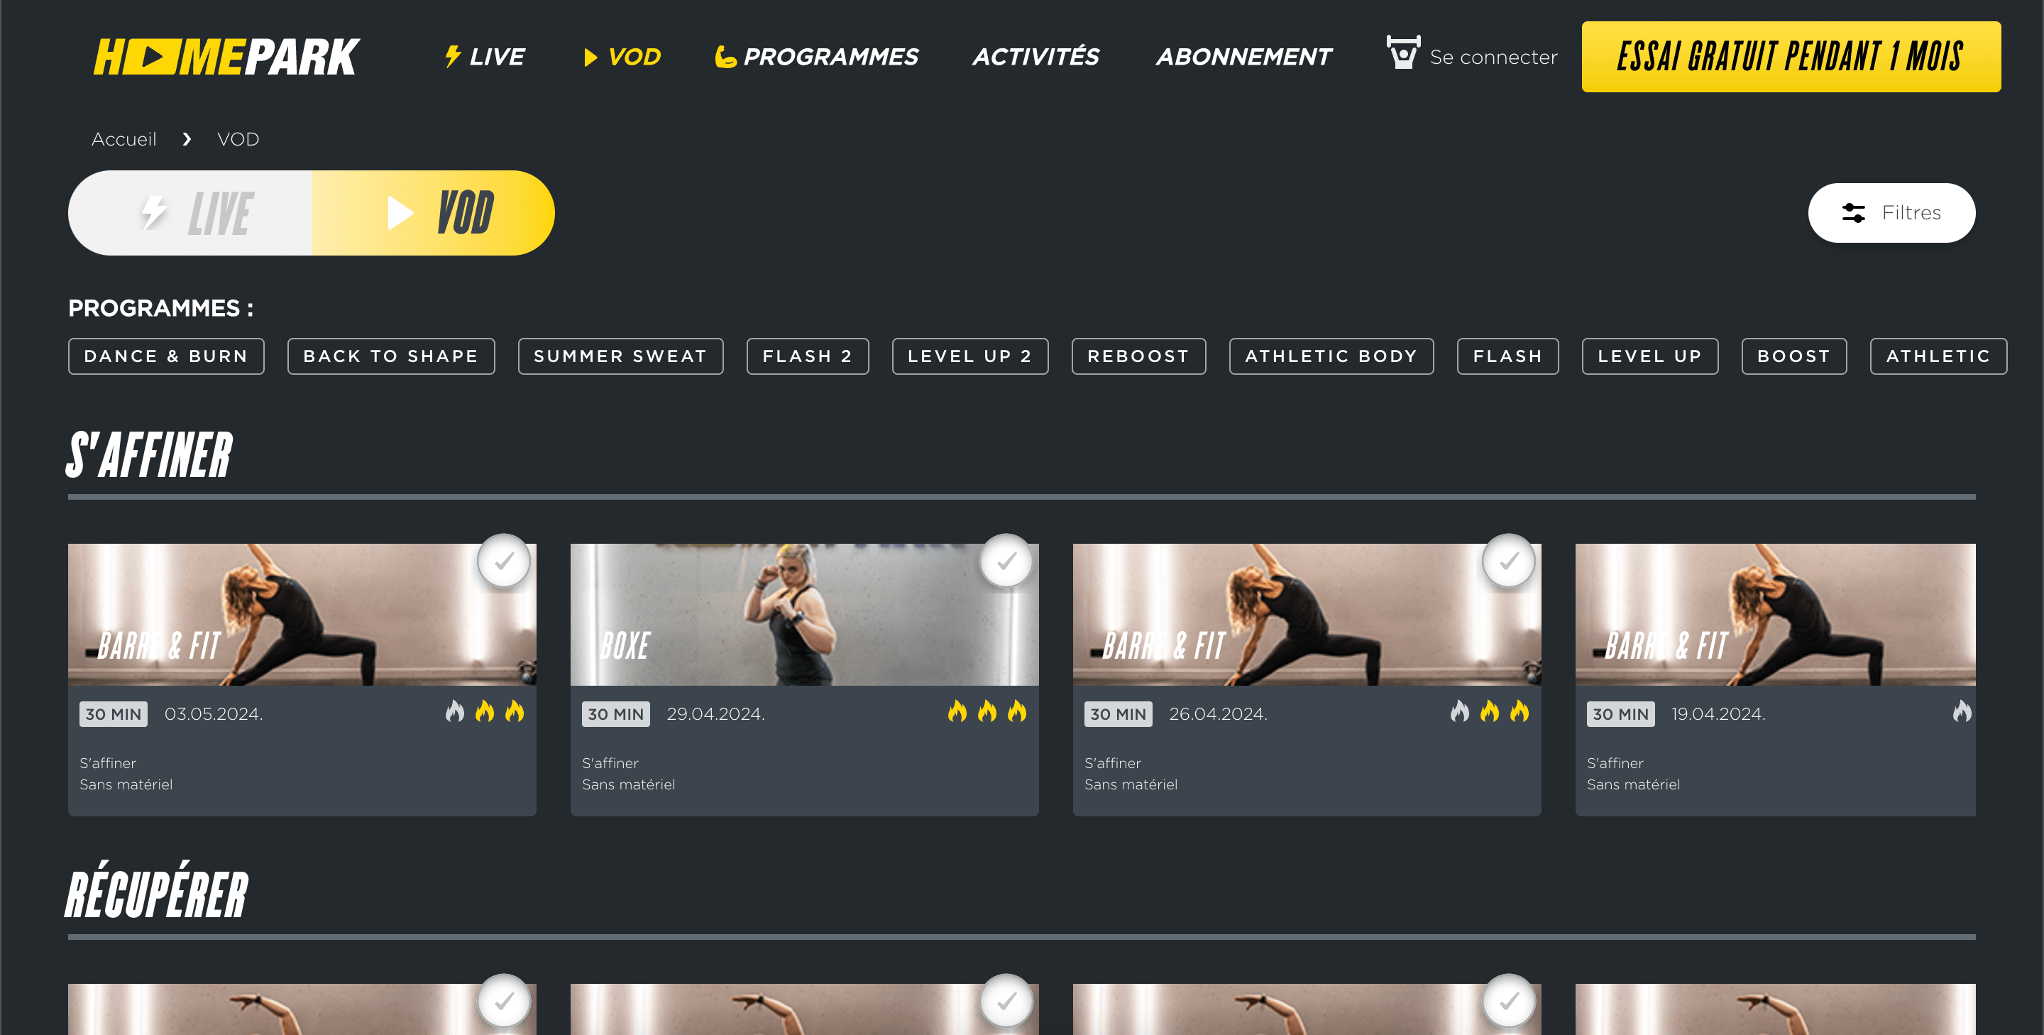Viewport: 2044px width, 1035px height.
Task: Select the SUMMER SWEAT programme
Action: 620,356
